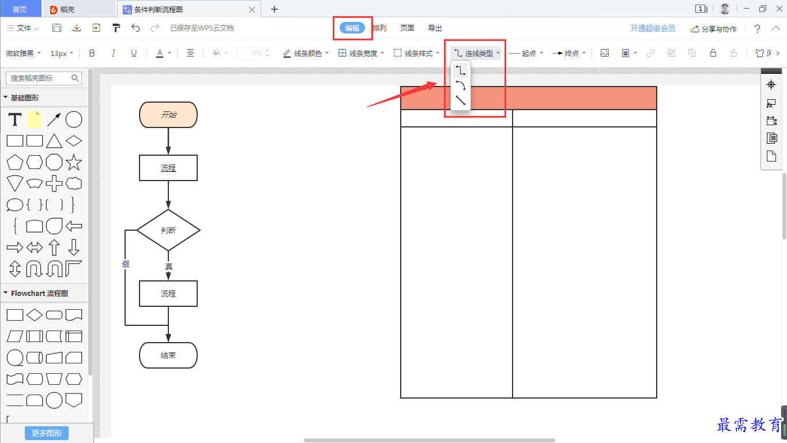The height and width of the screenshot is (443, 787).
Task: Open the 线条宽度 line width dropdown
Action: (x=361, y=53)
